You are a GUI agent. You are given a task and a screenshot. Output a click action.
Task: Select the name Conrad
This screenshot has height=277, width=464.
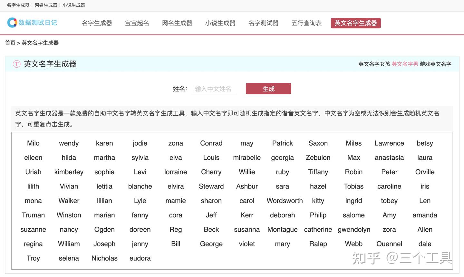pos(211,143)
